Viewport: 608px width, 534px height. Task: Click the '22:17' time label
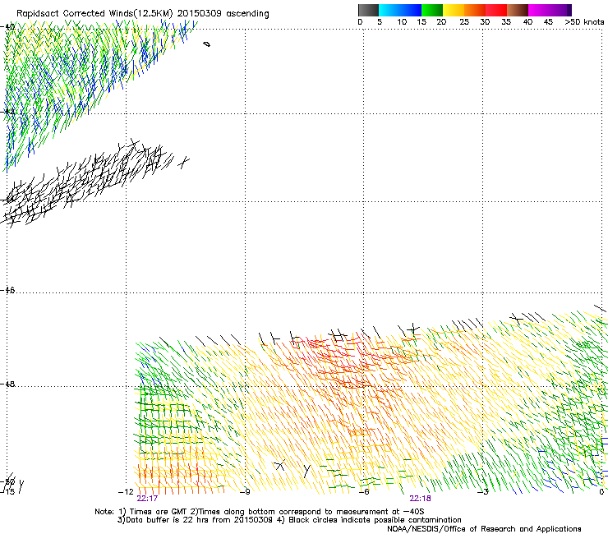point(147,499)
